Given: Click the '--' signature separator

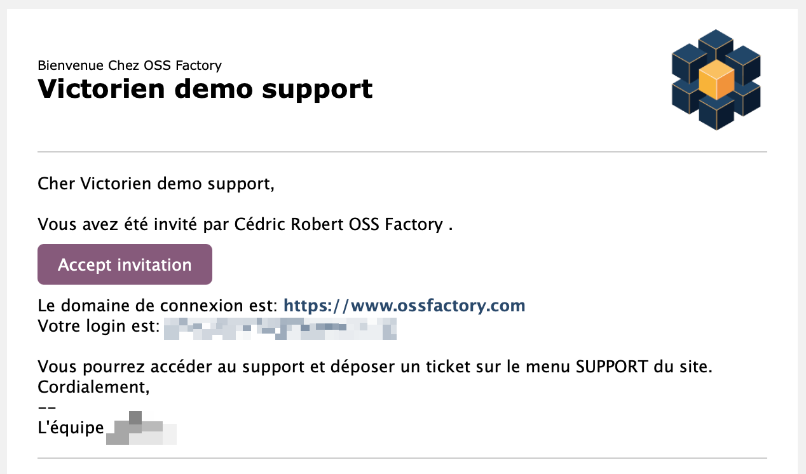Looking at the screenshot, I should [48, 407].
